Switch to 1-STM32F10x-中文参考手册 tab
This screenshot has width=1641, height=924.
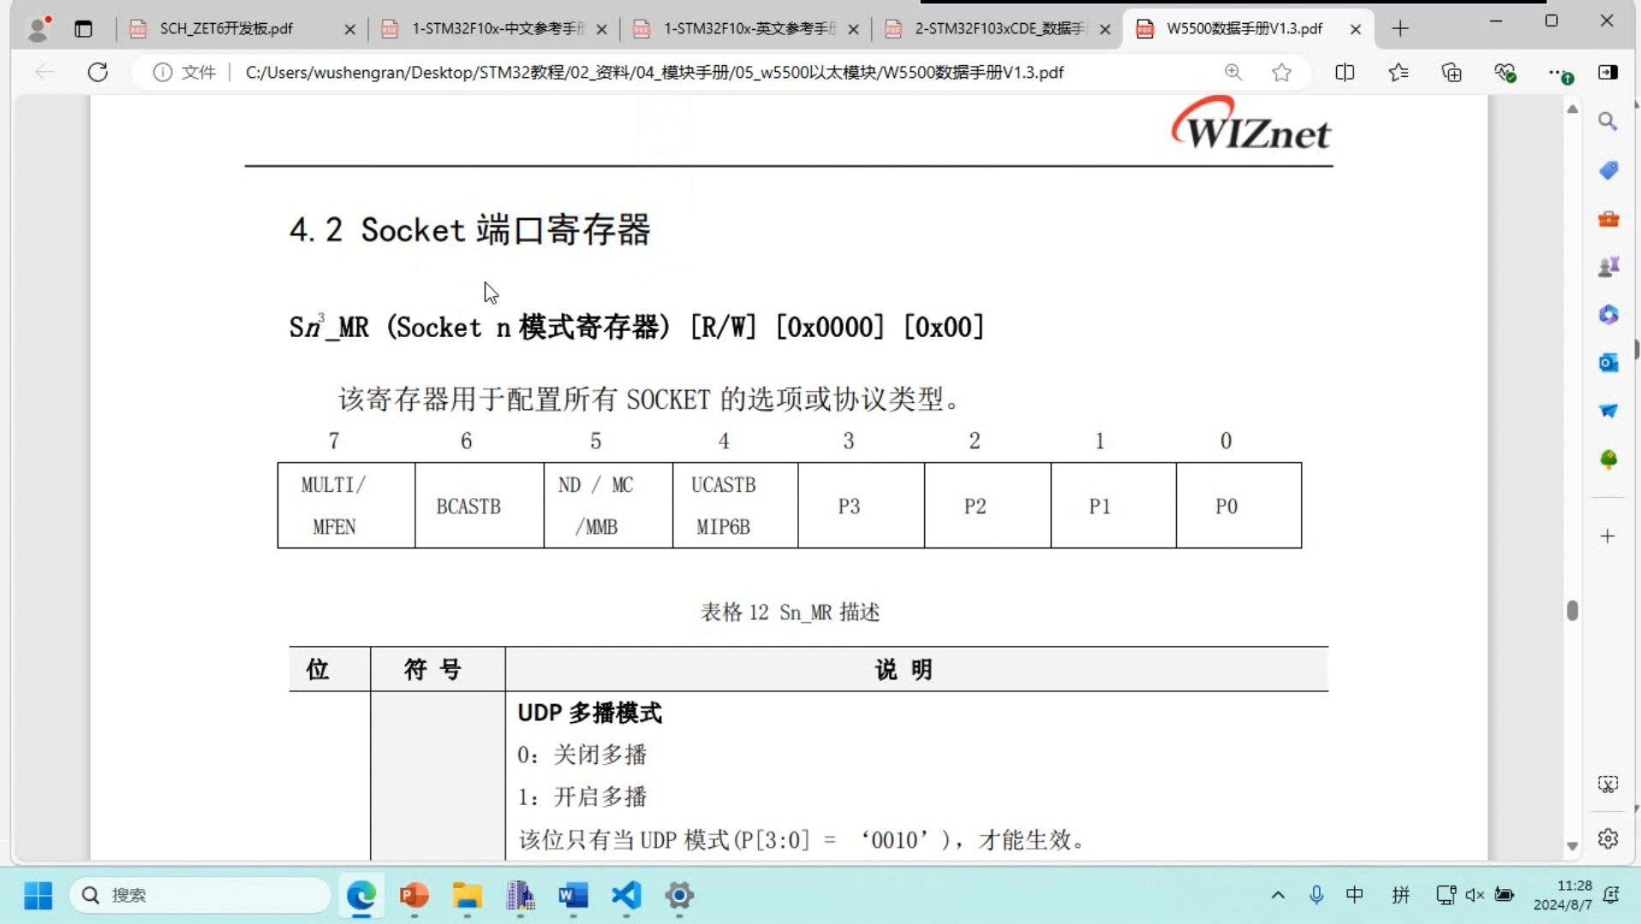pos(497,29)
